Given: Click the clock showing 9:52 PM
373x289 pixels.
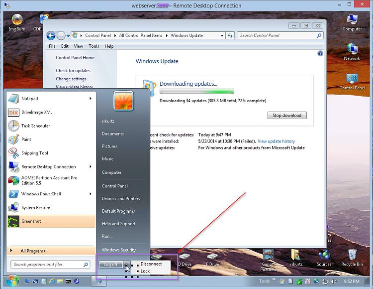Looking at the screenshot, I should tap(351, 282).
